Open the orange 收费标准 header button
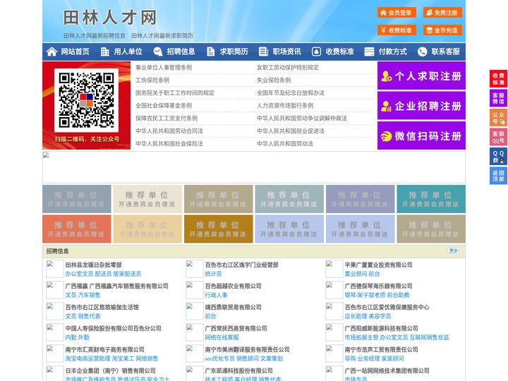The height and width of the screenshot is (381, 508). coord(397,30)
